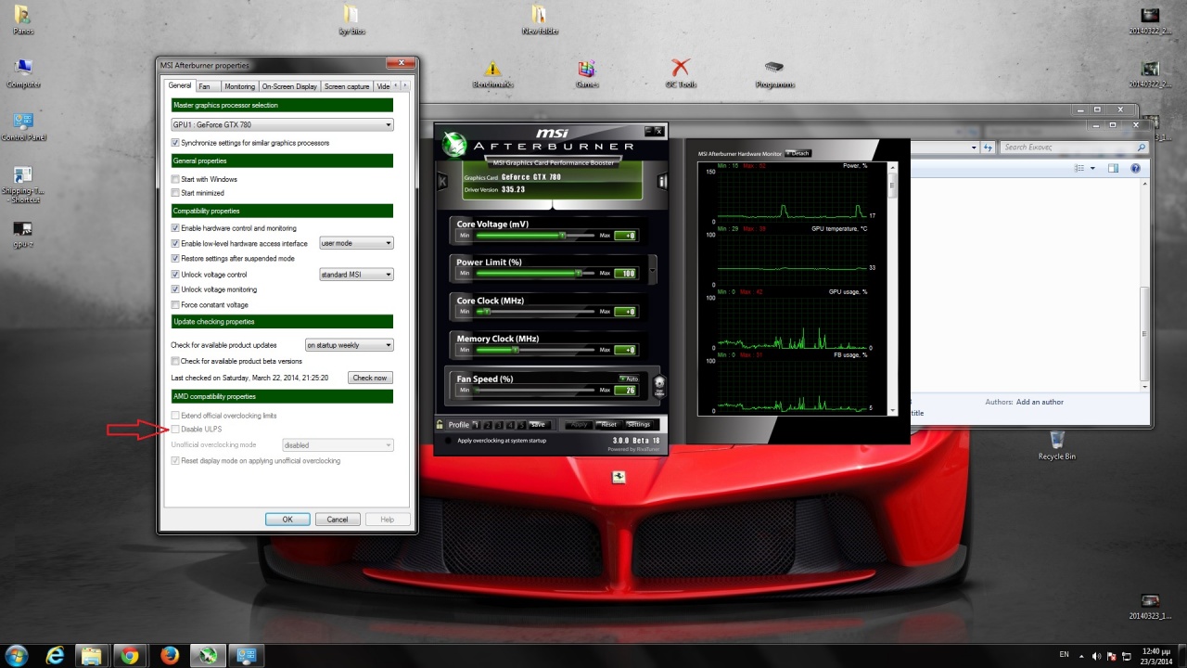This screenshot has width=1187, height=668.
Task: Select the New folder desktop icon
Action: click(x=540, y=19)
